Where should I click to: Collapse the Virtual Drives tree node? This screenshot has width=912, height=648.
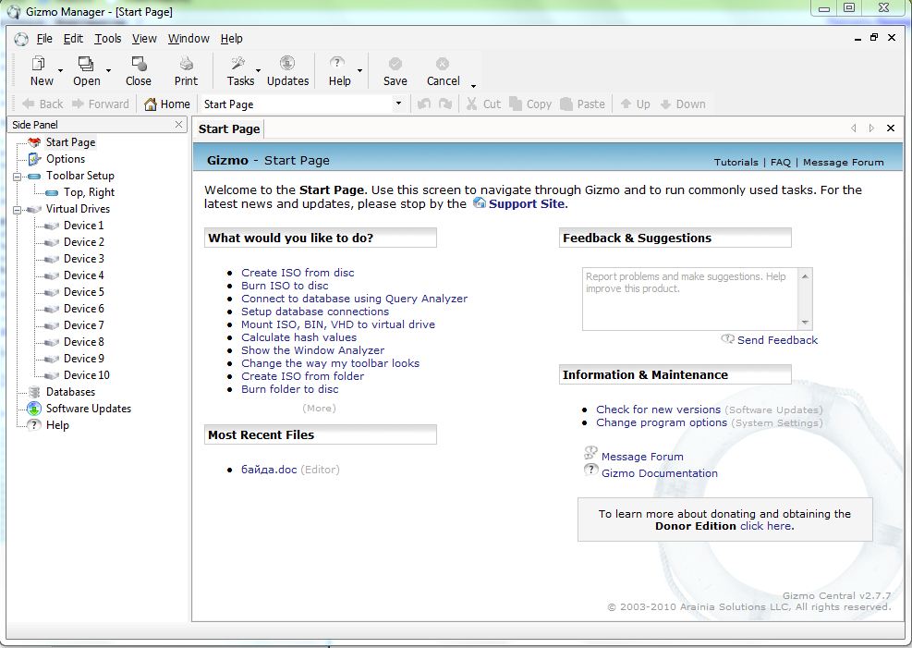tap(17, 209)
